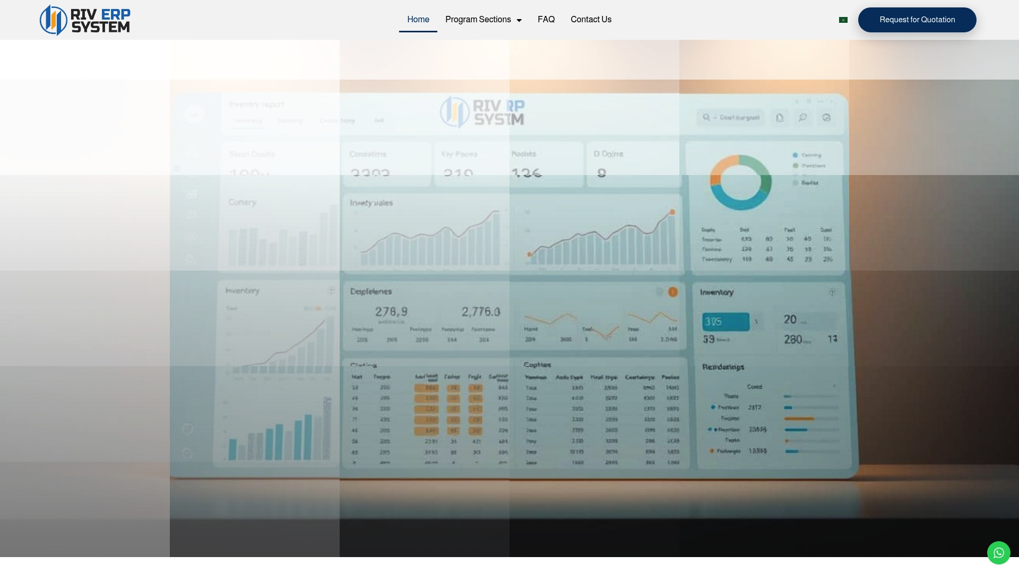
Task: Select the Home navigation tab
Action: 418,20
